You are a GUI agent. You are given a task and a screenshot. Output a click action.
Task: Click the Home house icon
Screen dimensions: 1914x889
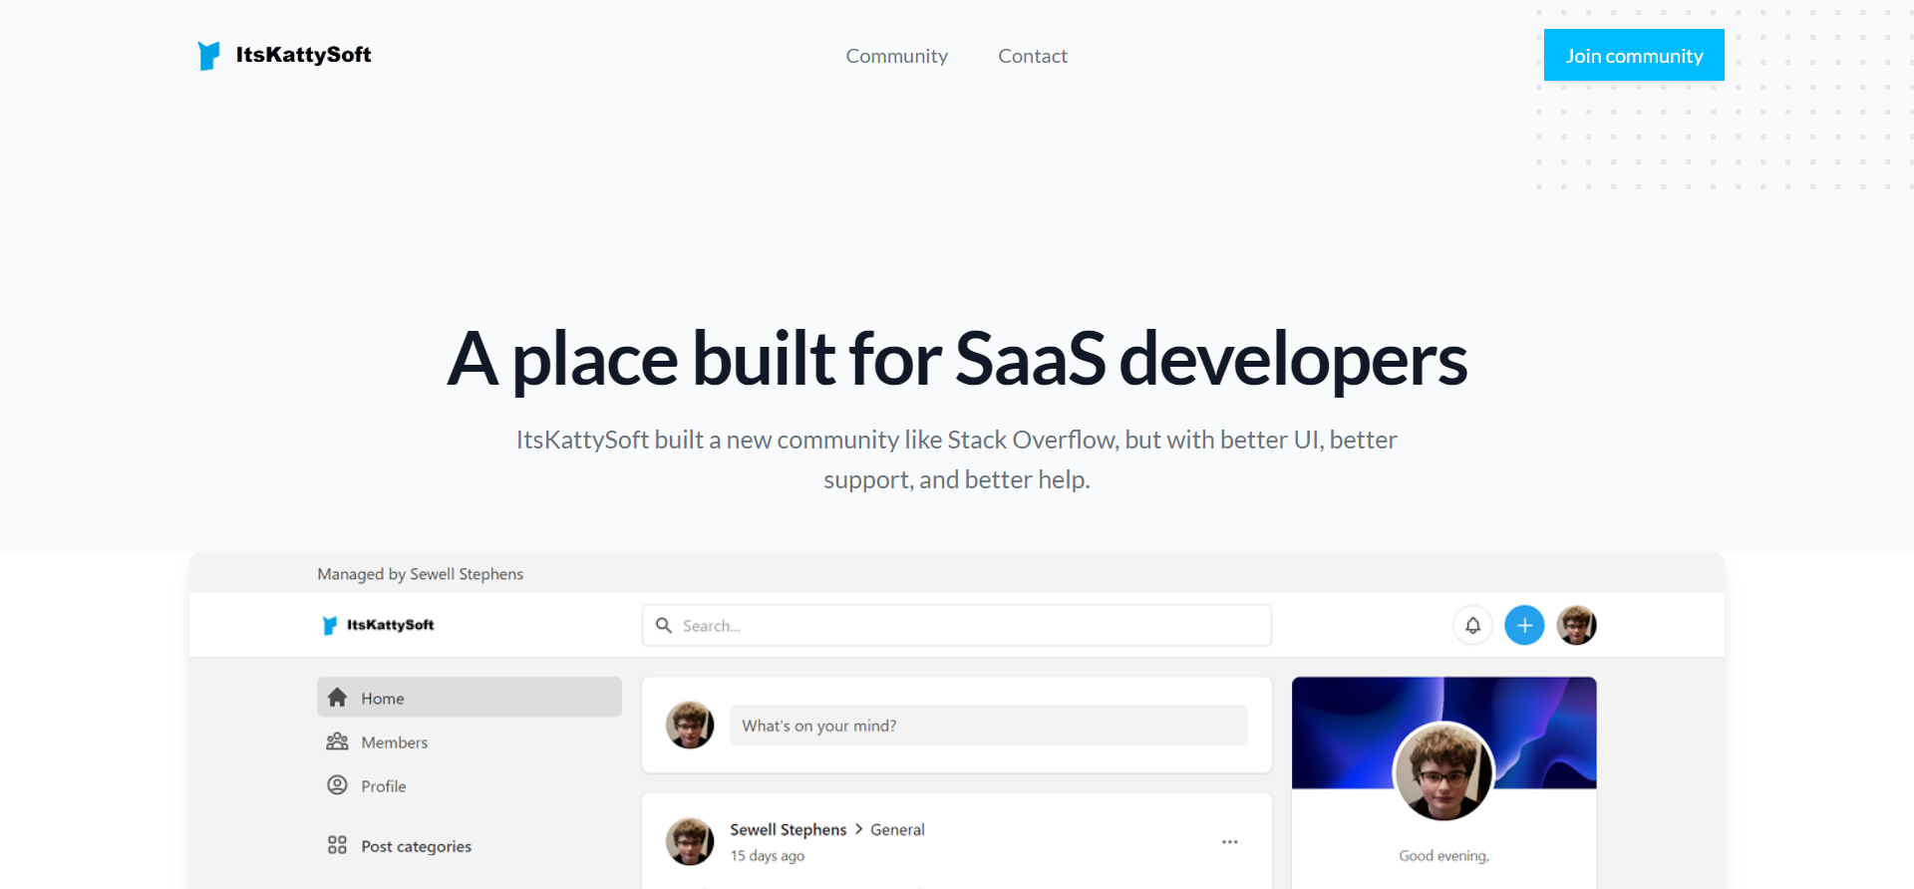(337, 697)
